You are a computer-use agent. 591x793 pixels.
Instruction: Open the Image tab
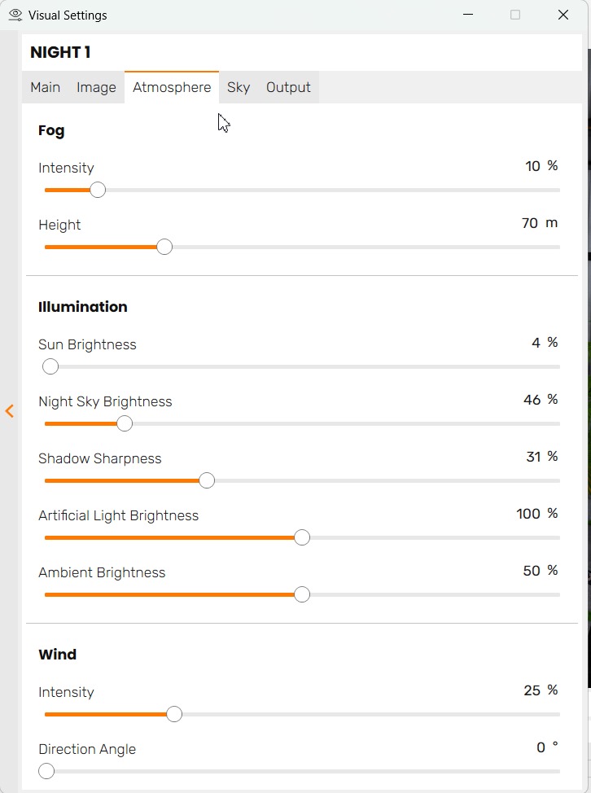[x=96, y=87]
